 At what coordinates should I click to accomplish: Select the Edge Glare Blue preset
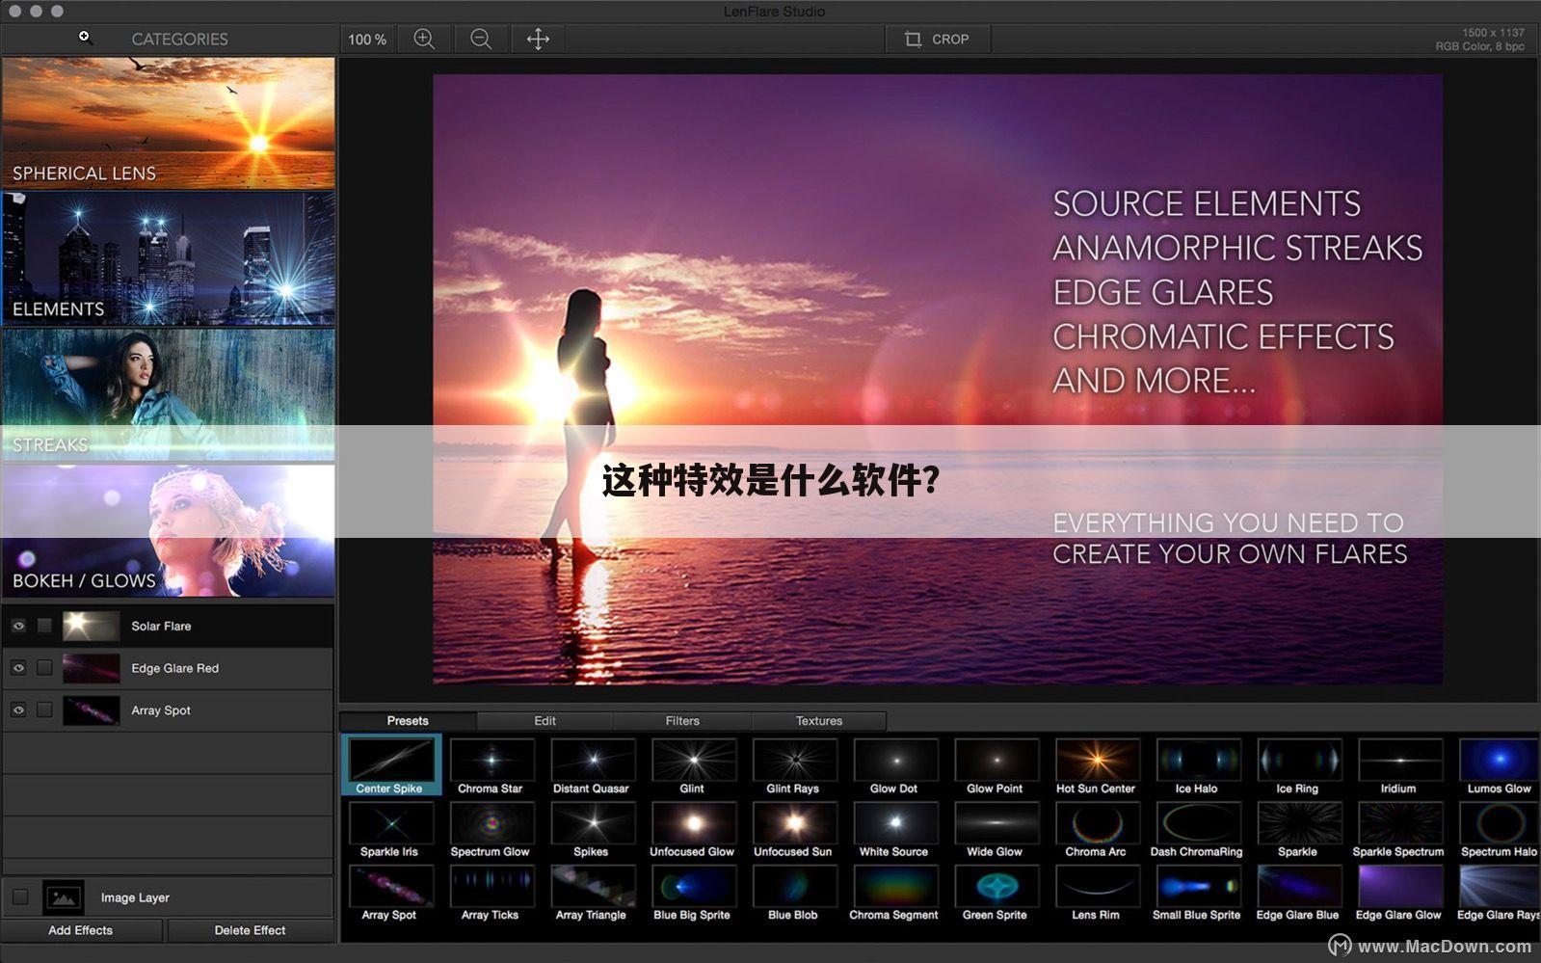pos(1298,893)
